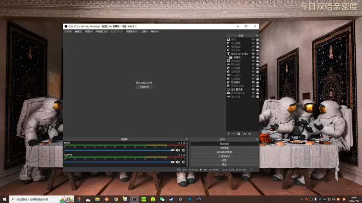Open the 文件(F) menu
The width and height of the screenshot is (362, 203).
[x=68, y=32]
